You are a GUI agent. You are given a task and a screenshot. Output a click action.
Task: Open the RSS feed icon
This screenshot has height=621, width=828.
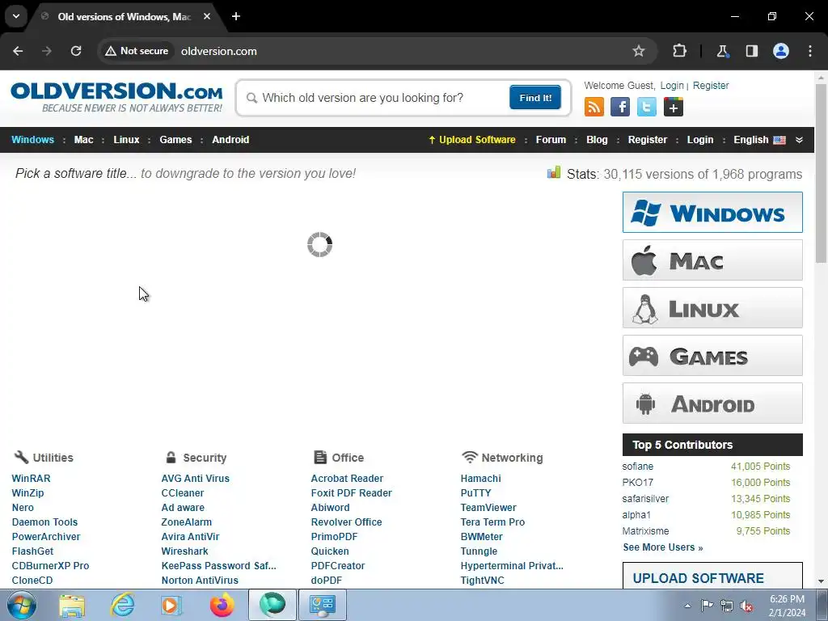point(594,108)
